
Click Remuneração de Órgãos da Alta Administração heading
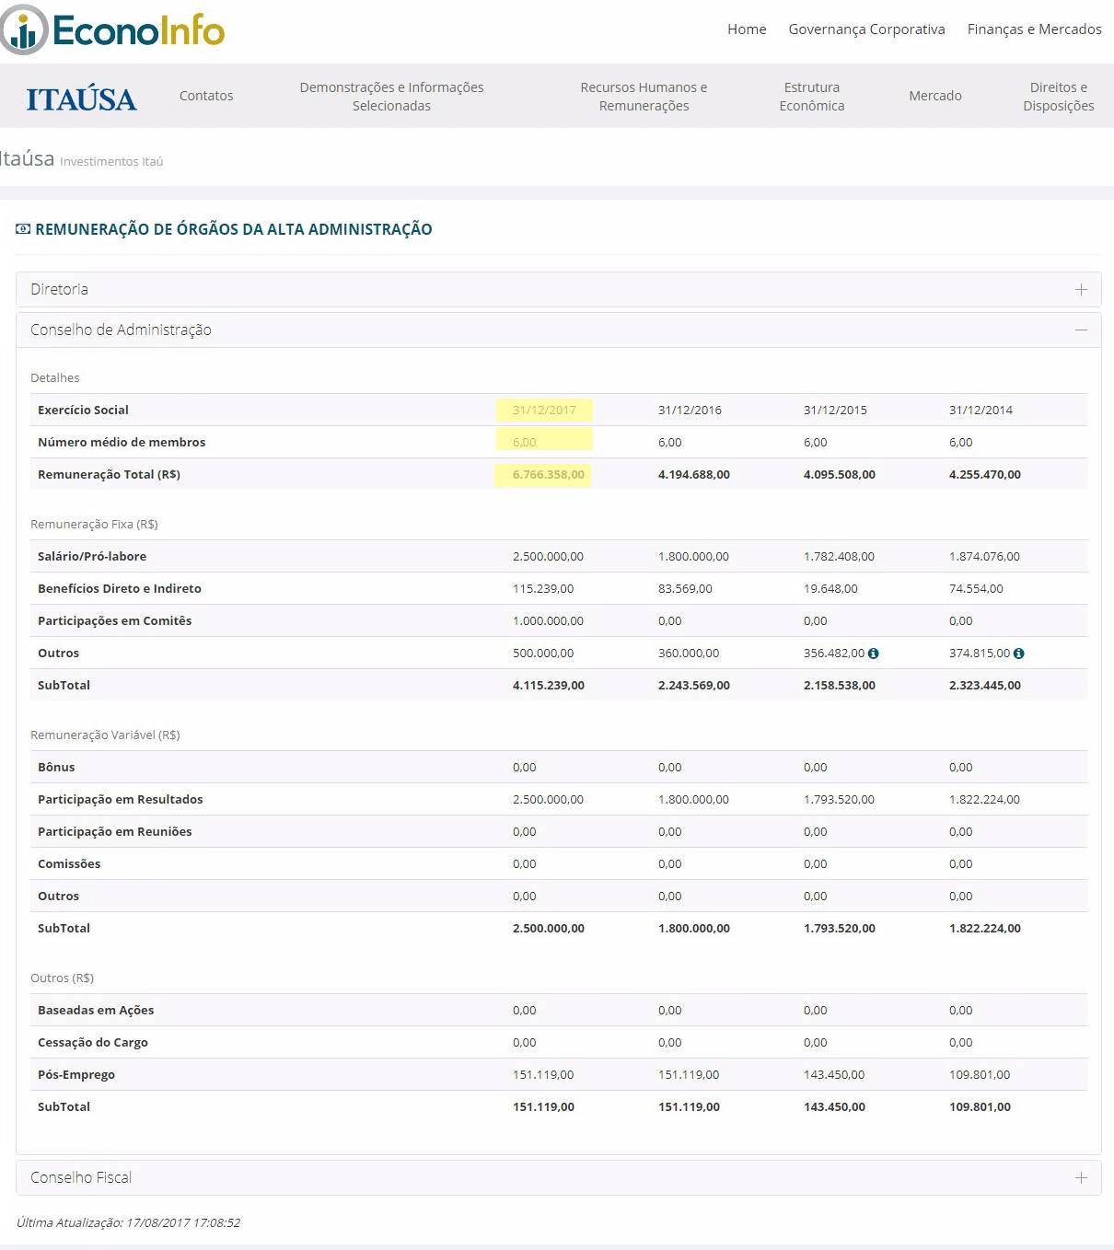(x=234, y=229)
